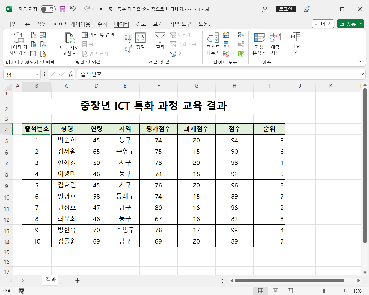Click the Get Data (데이터 가져오기) button
This screenshot has width=369, height=295.
[18, 44]
